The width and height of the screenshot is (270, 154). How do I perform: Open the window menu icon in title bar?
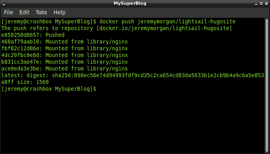(4, 4)
